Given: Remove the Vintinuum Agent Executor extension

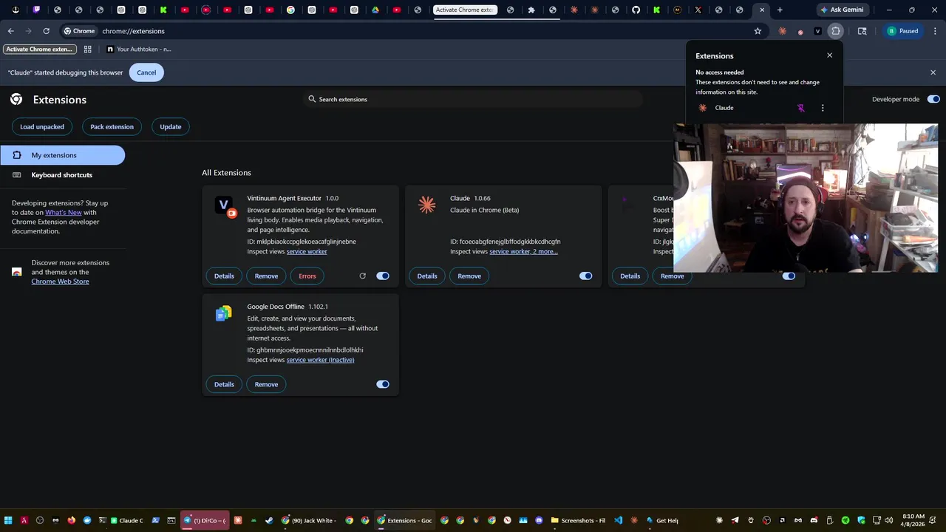Looking at the screenshot, I should 266,276.
